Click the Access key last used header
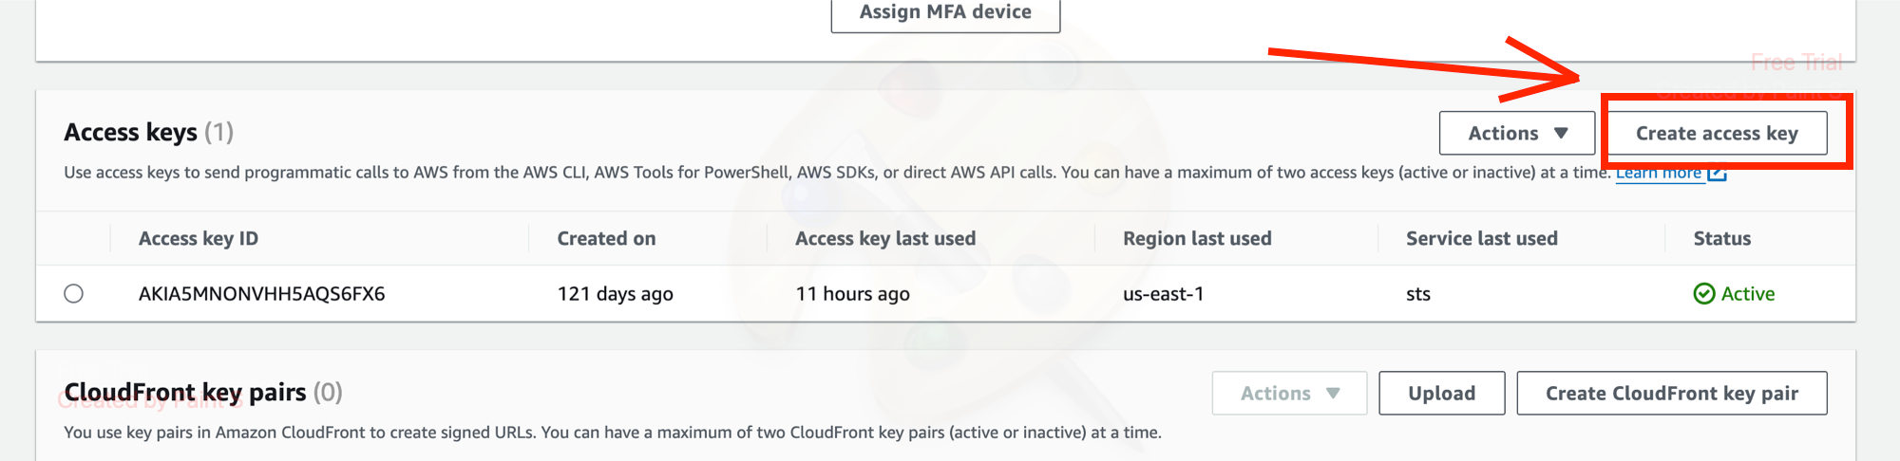1900x461 pixels. click(885, 239)
